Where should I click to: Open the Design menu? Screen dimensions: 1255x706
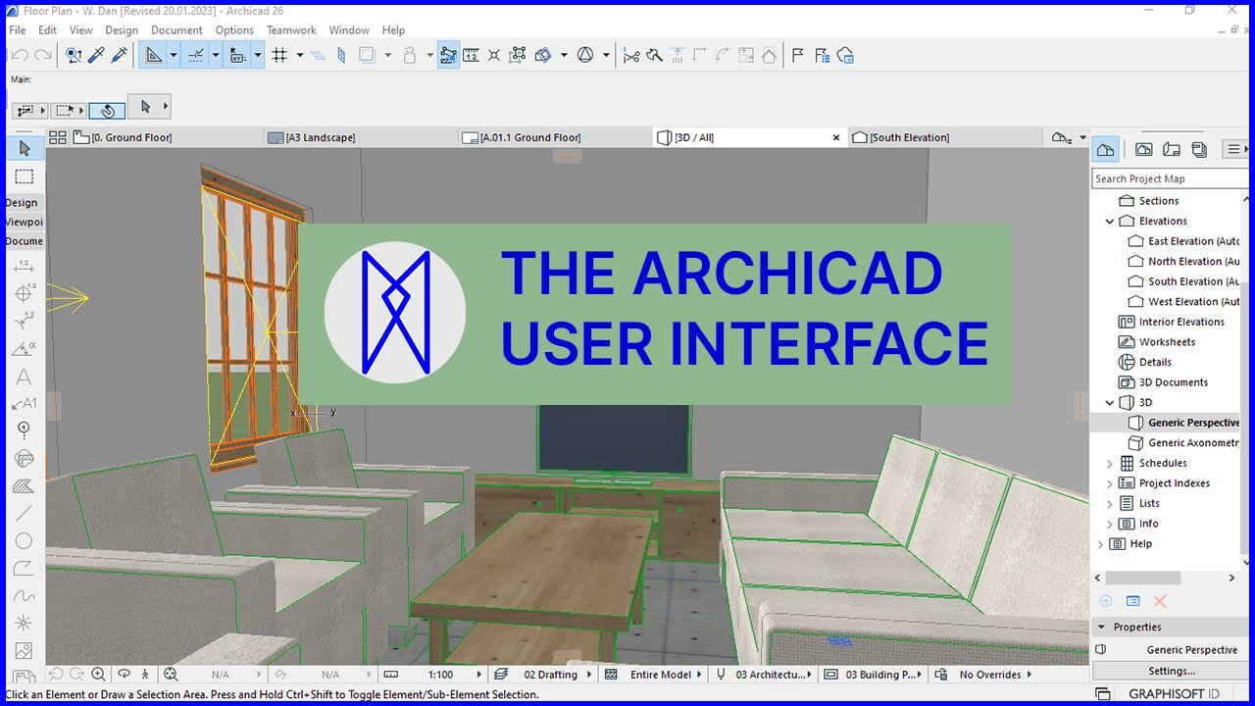(x=122, y=30)
